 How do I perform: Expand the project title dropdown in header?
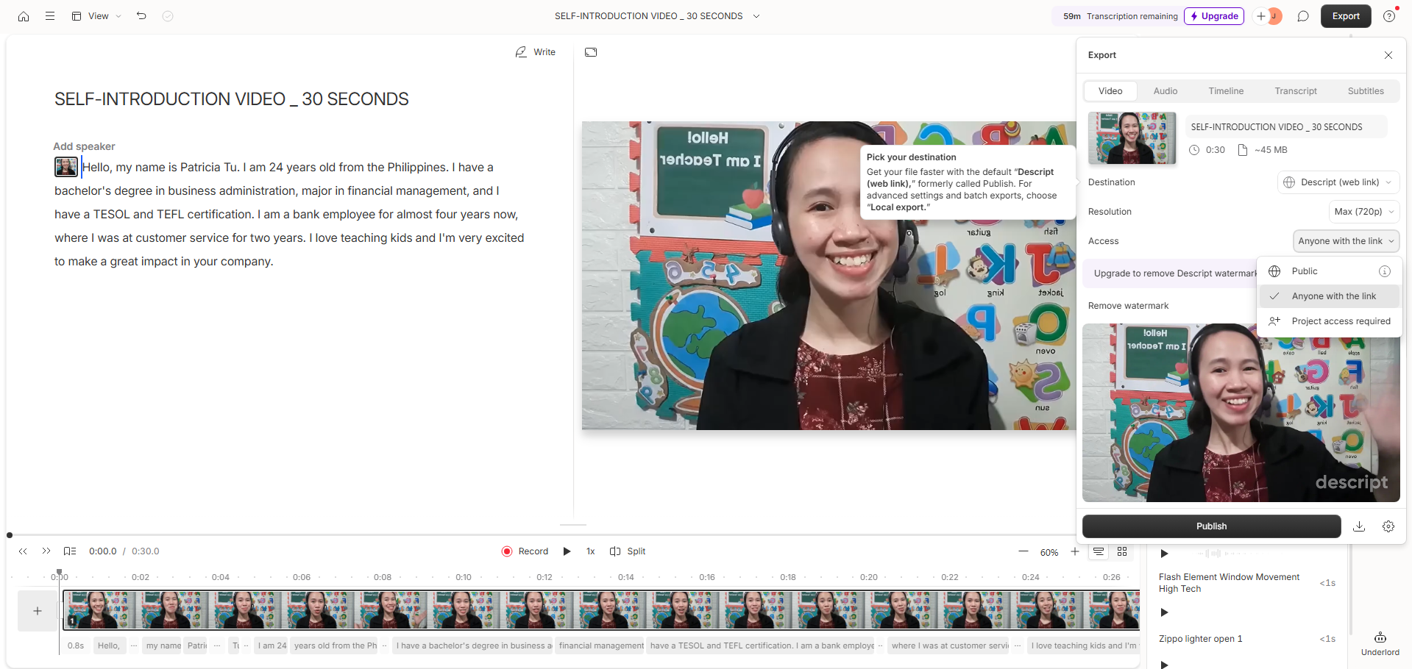[x=756, y=16]
